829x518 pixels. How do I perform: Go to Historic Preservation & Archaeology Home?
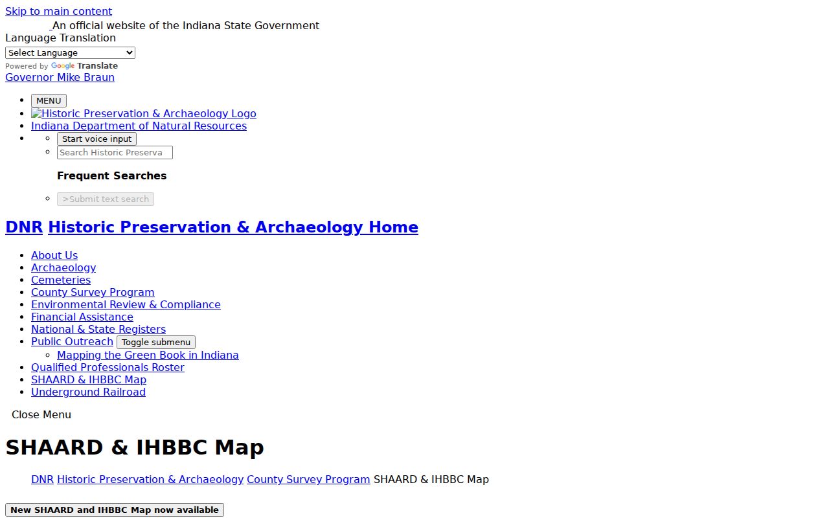233,227
